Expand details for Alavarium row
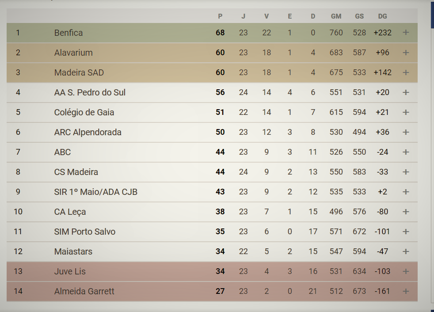The image size is (434, 312). (406, 53)
